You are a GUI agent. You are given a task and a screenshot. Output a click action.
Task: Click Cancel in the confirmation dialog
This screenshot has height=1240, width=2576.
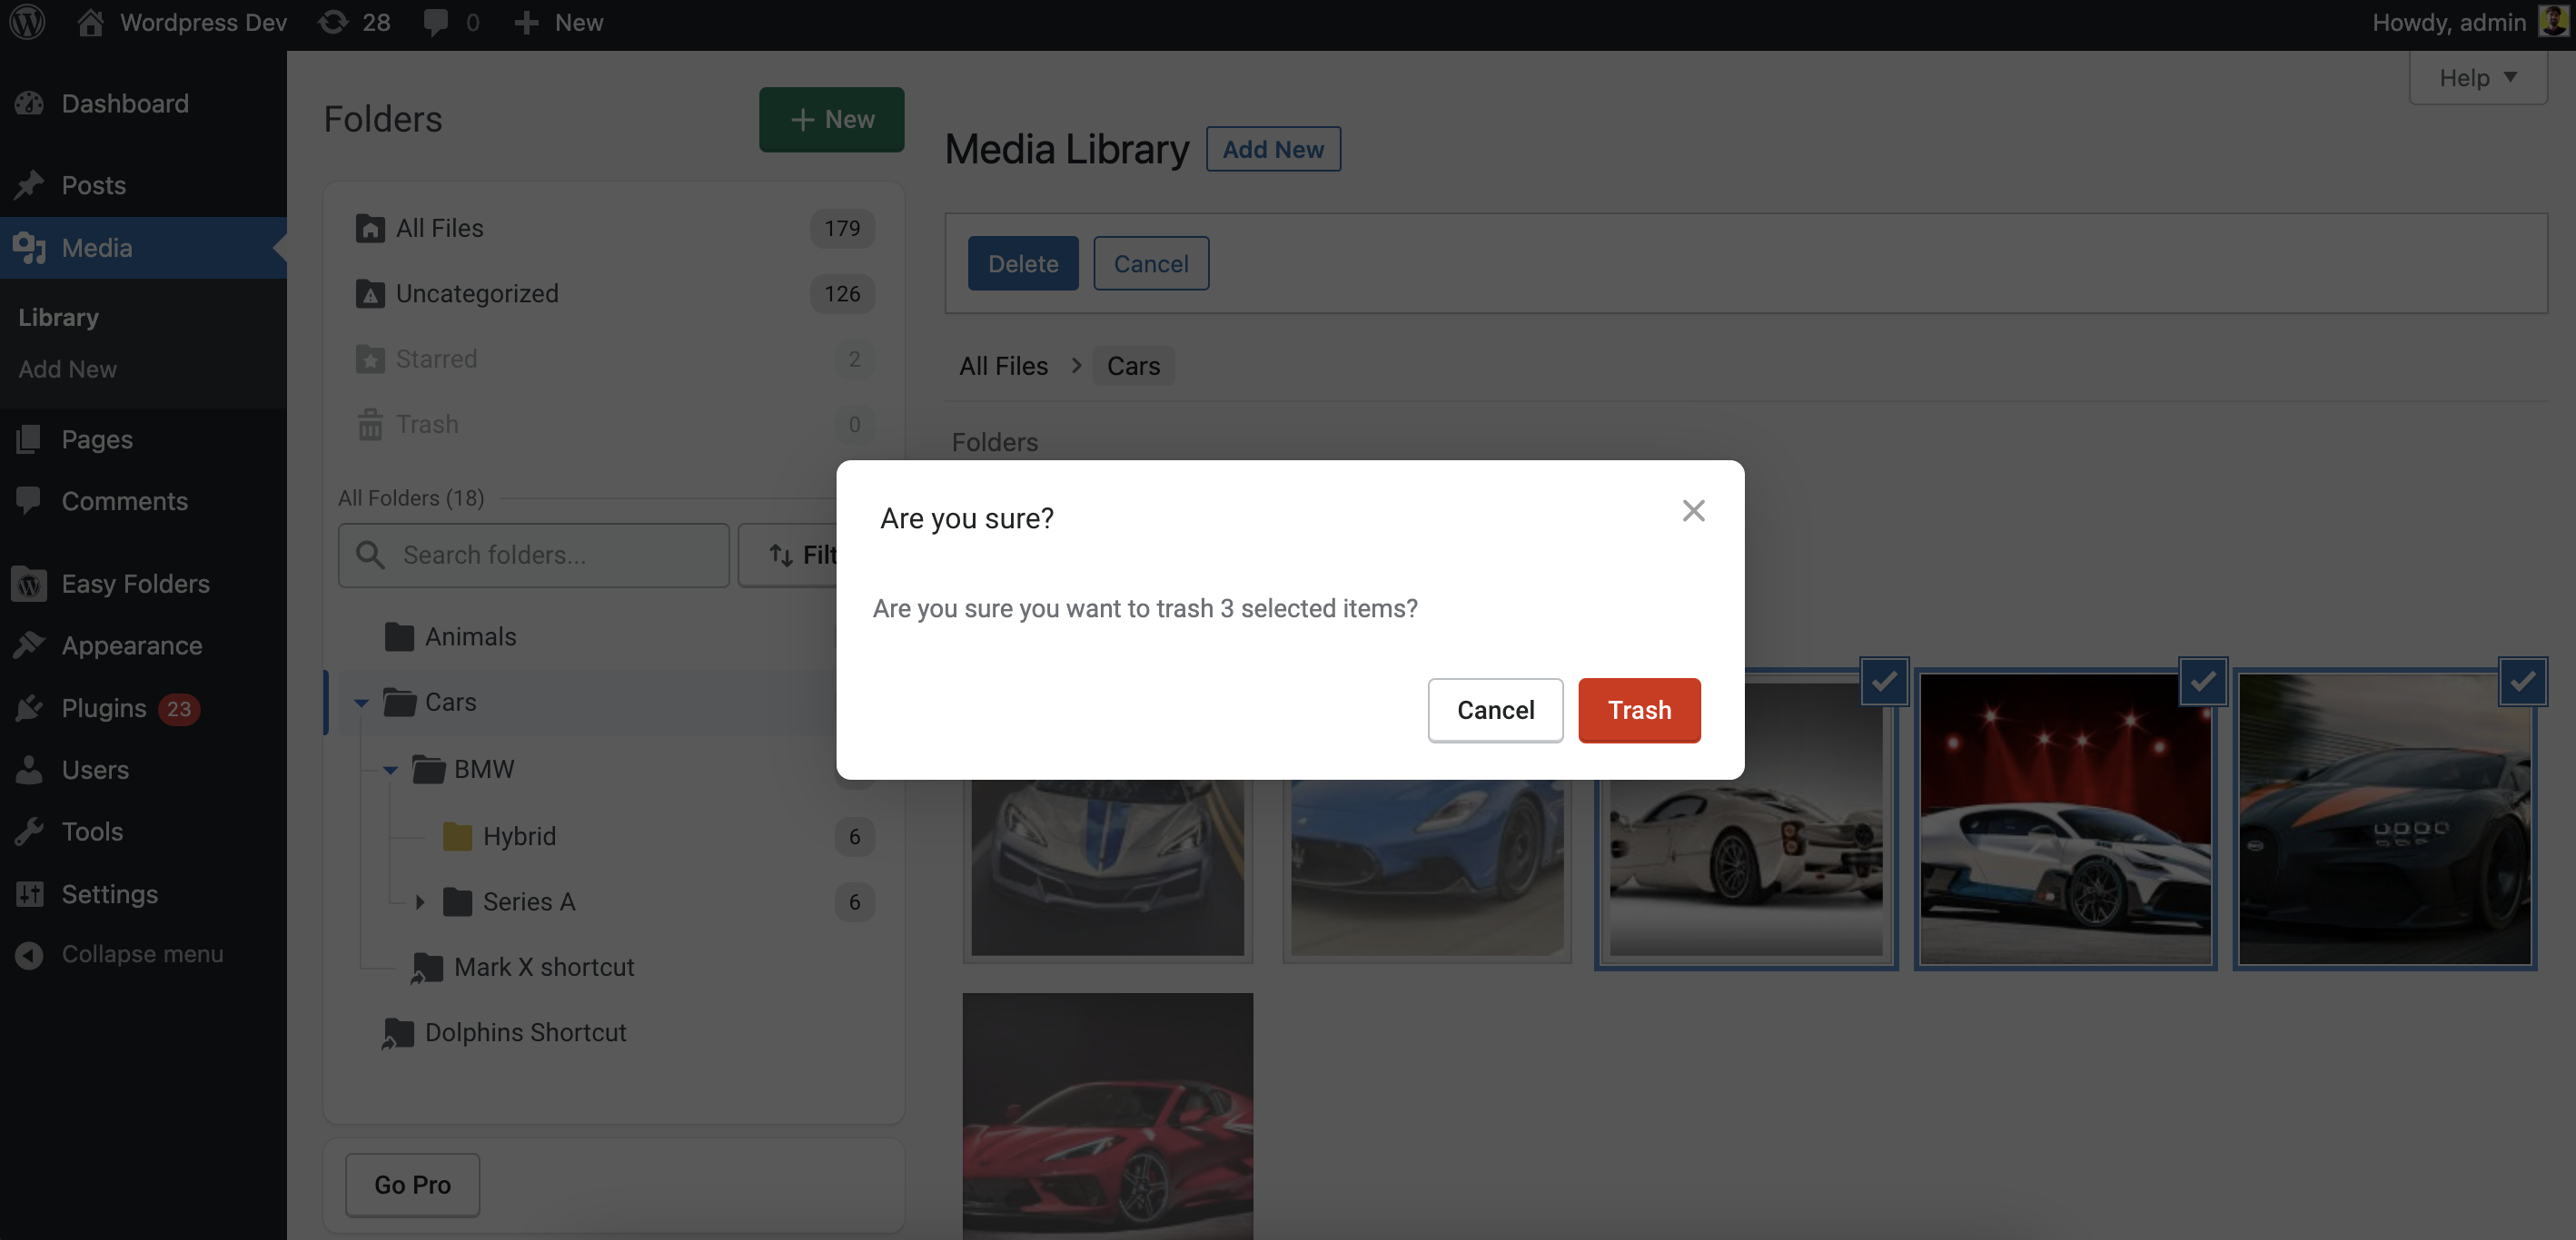pyautogui.click(x=1495, y=710)
